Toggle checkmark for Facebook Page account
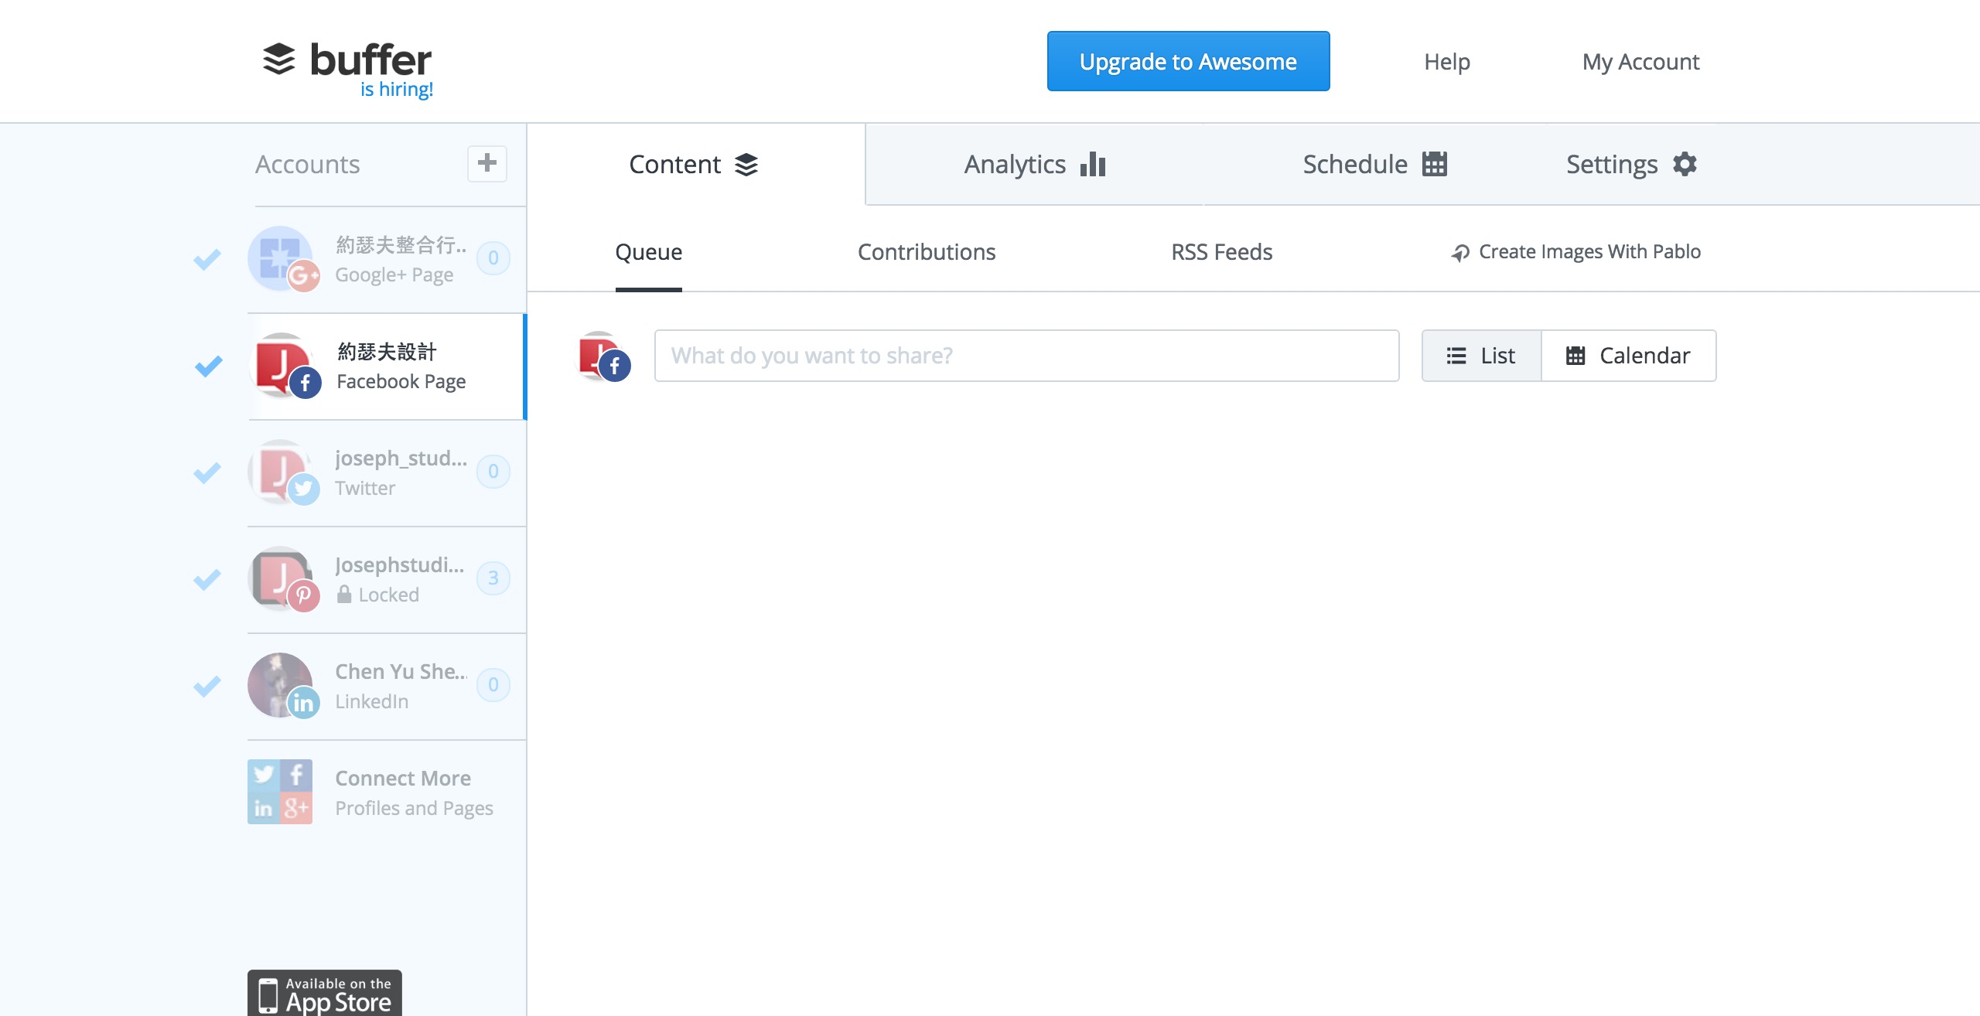This screenshot has height=1016, width=1980. tap(208, 366)
